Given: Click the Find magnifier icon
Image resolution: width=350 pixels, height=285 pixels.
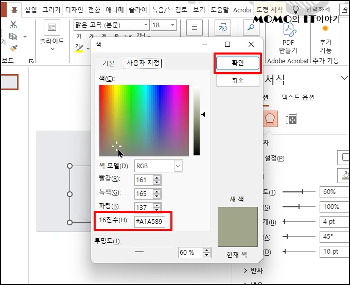Looking at the screenshot, I should 251,27.
